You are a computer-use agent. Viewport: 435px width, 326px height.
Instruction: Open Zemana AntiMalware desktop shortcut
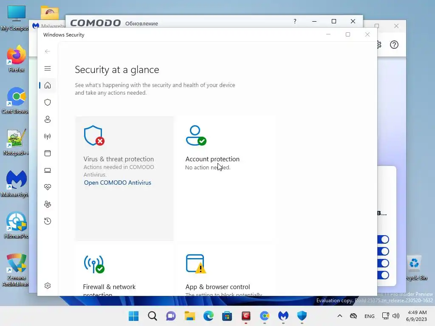[x=16, y=270]
